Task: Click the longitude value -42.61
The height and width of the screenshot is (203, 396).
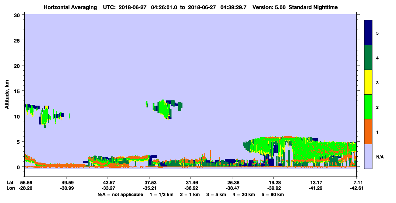Action: [357, 188]
